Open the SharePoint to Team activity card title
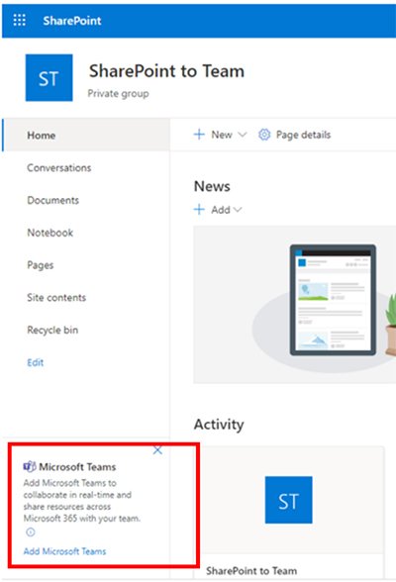Viewport: 396px width, 582px height. click(x=251, y=570)
